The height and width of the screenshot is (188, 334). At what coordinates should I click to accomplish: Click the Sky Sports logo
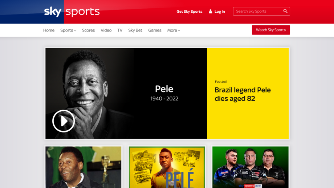pyautogui.click(x=72, y=12)
